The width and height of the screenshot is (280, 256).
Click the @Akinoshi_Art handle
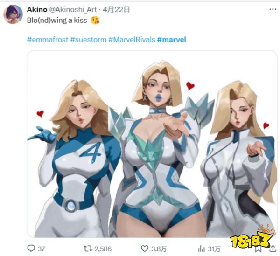tap(73, 9)
